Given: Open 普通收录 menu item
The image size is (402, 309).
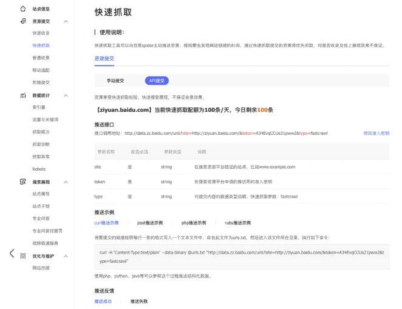Looking at the screenshot, I should (x=41, y=58).
